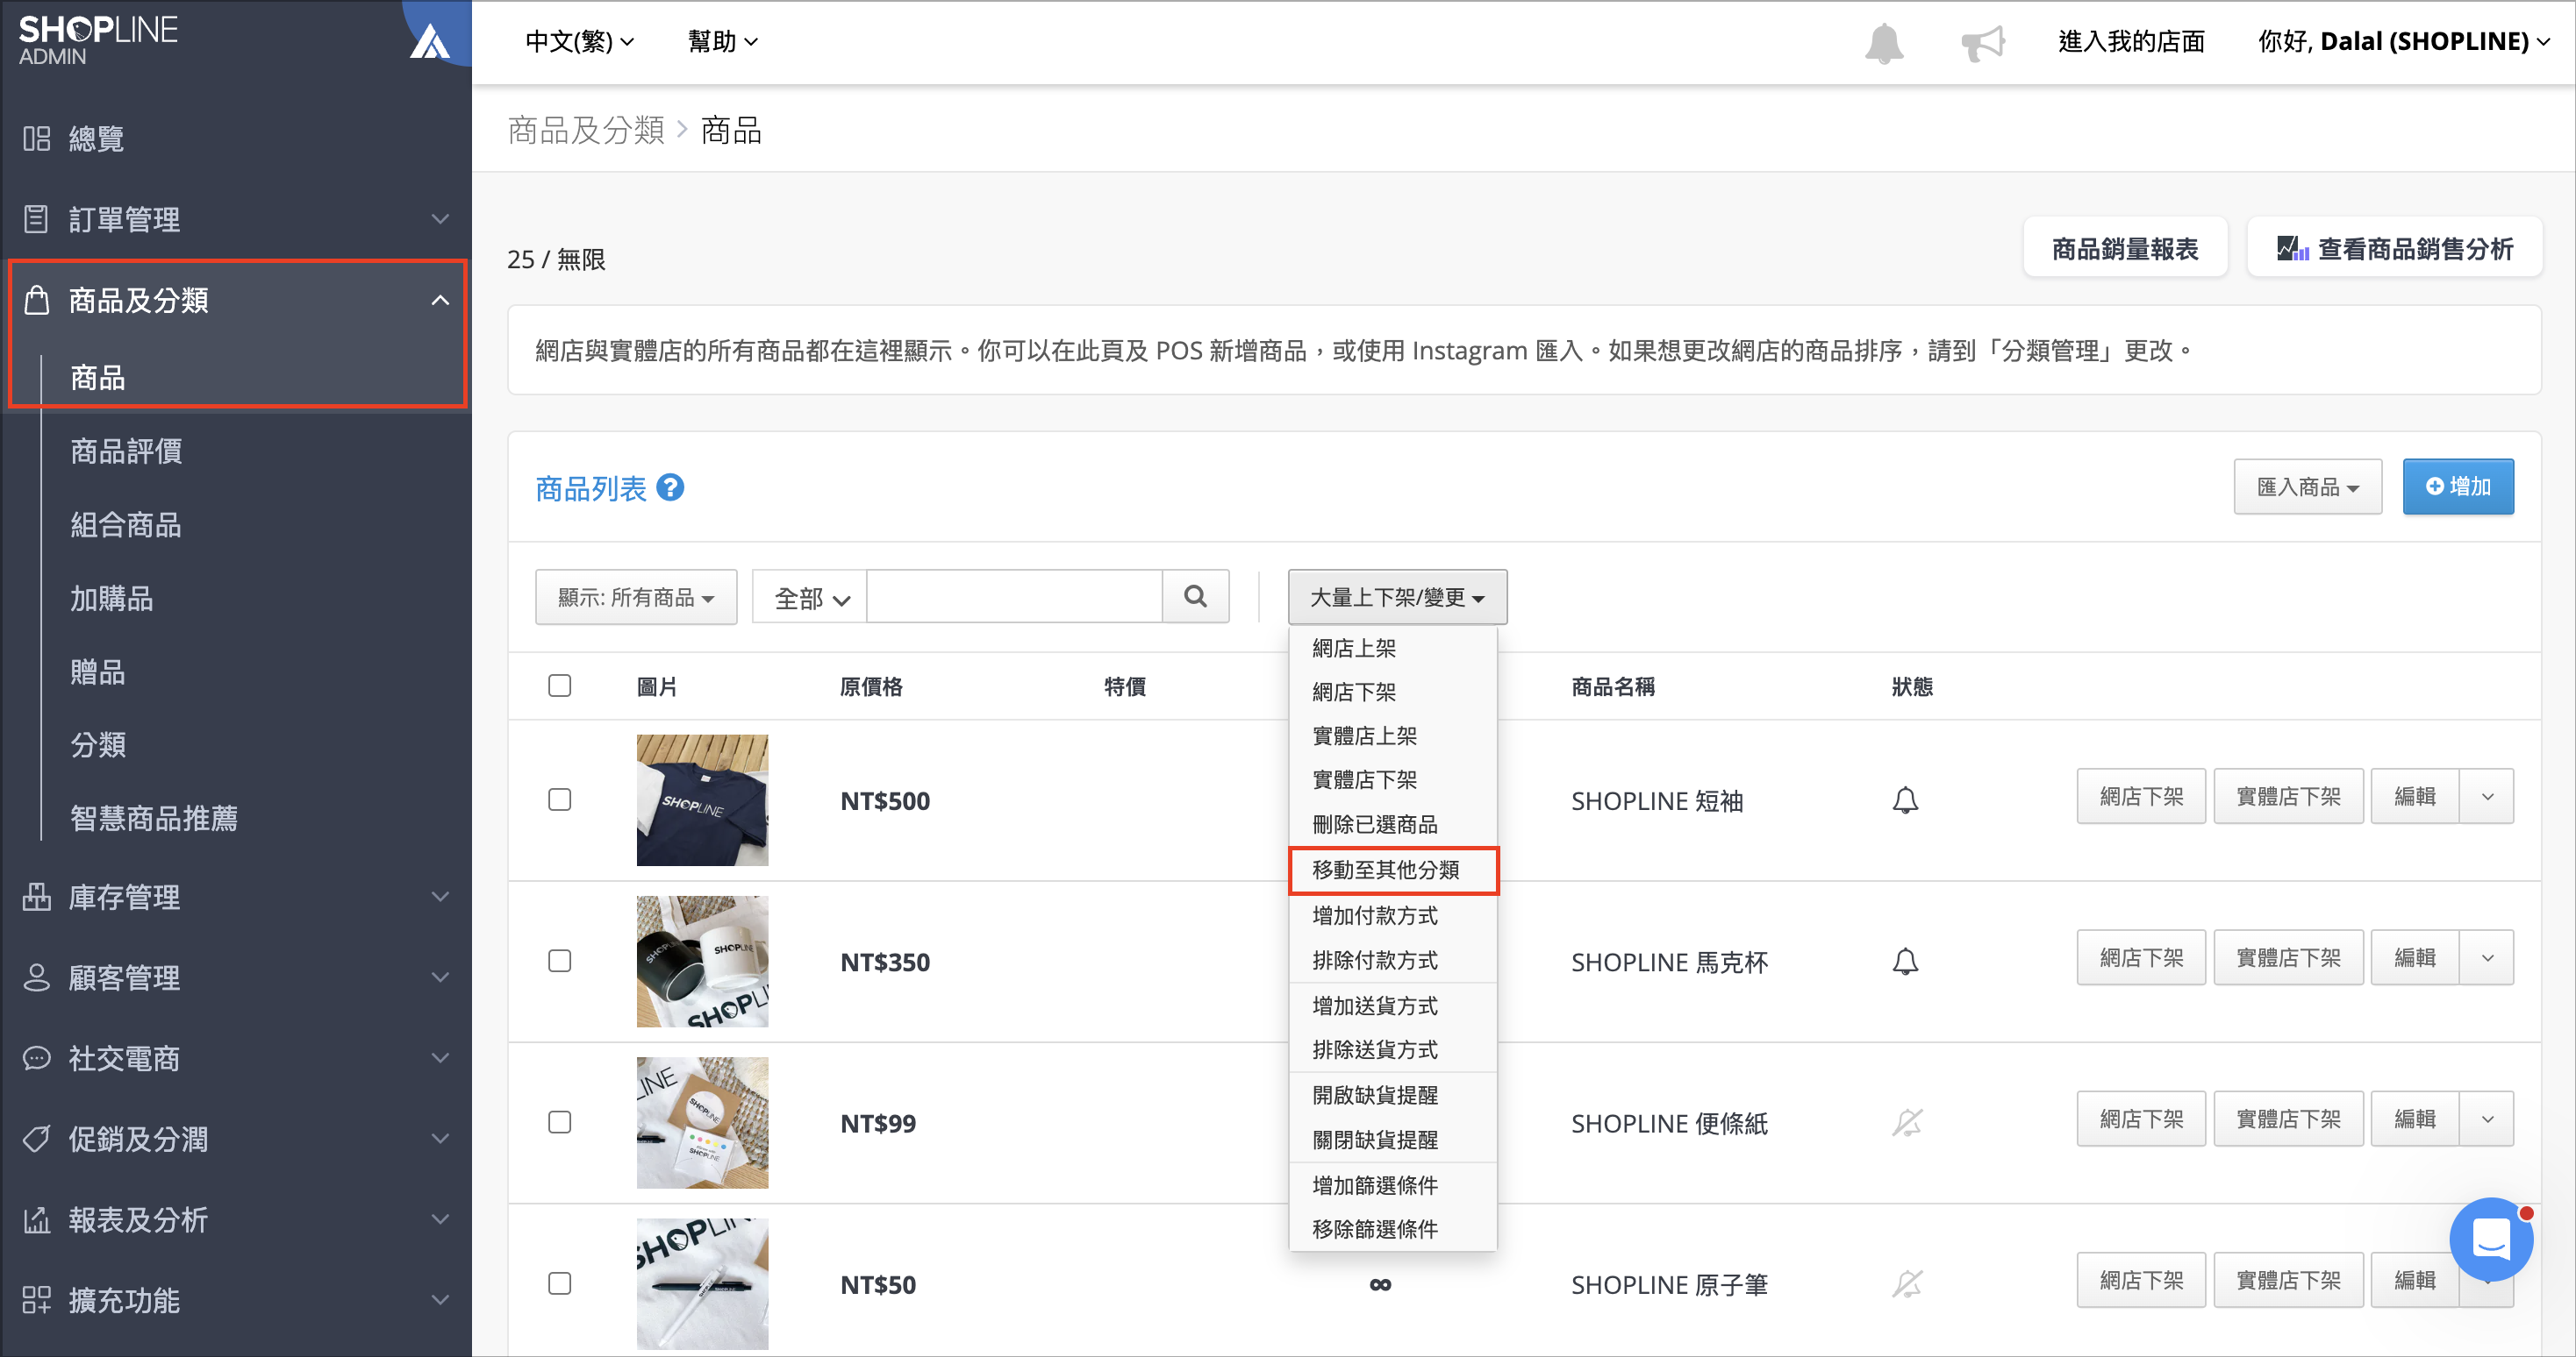Click the 促銷及分潤 tag icon
The width and height of the screenshot is (2576, 1357).
click(37, 1139)
